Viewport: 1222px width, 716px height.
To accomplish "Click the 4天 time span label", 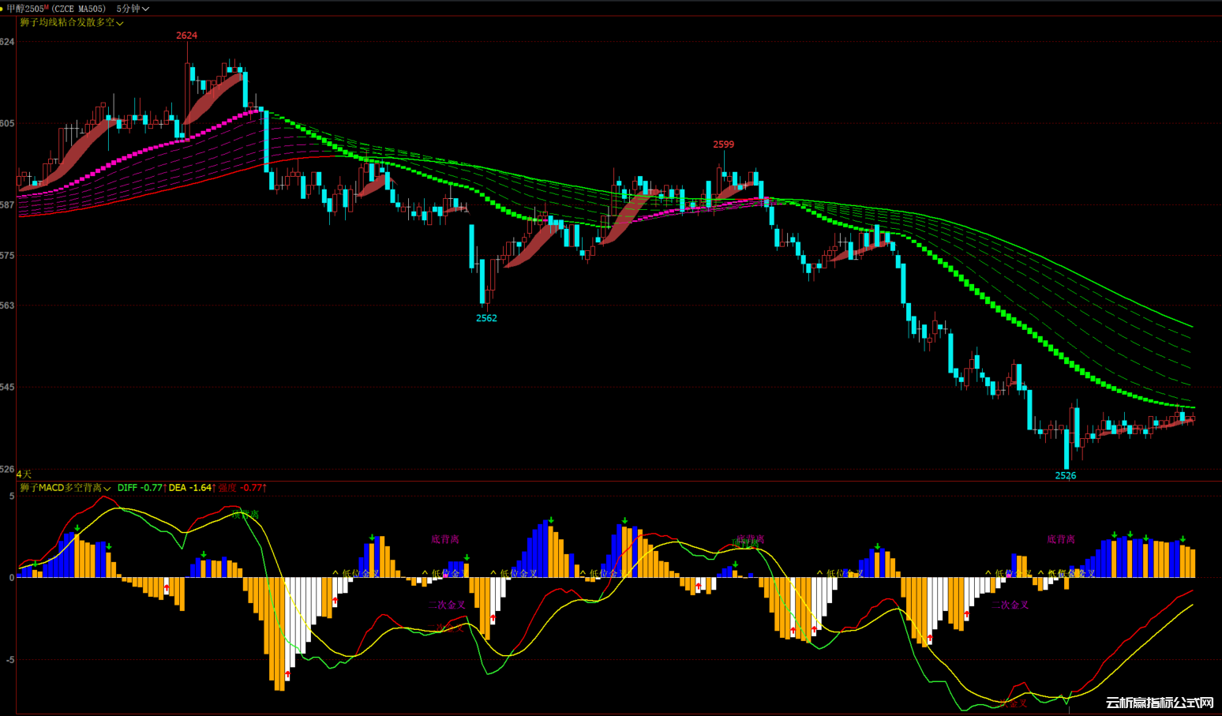I will [x=24, y=474].
